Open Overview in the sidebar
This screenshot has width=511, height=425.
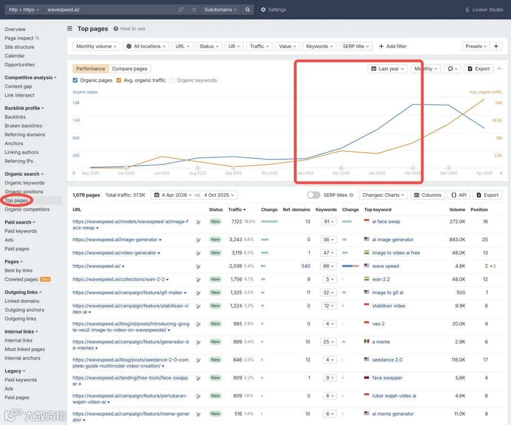click(x=15, y=29)
